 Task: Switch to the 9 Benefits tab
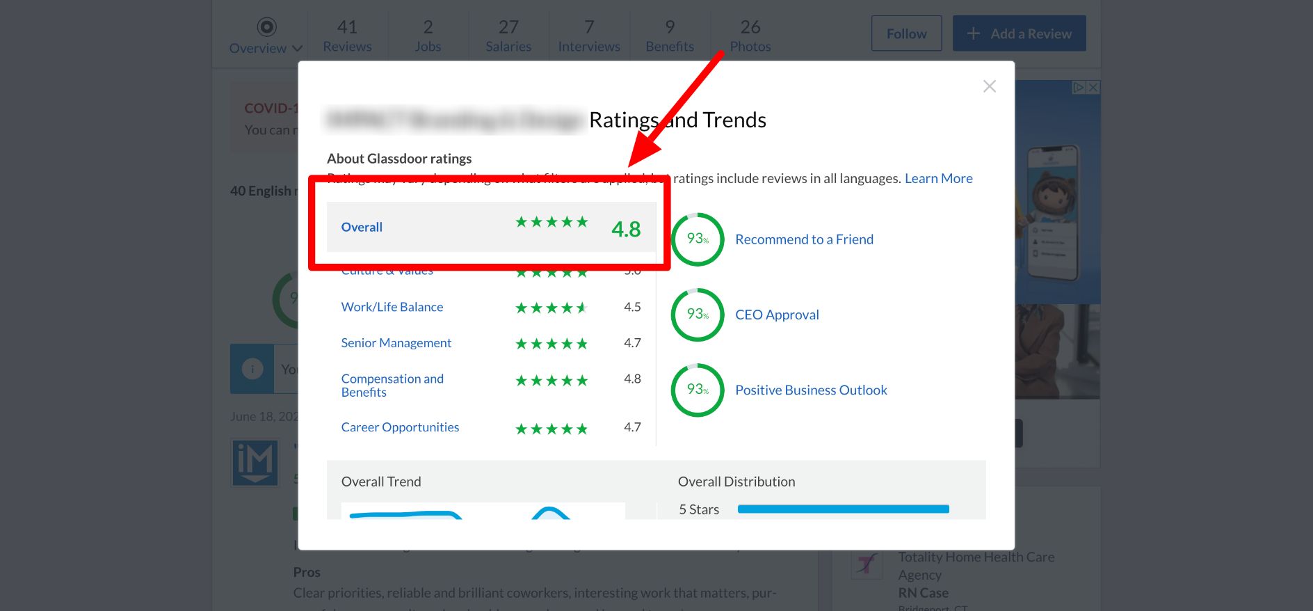click(670, 35)
